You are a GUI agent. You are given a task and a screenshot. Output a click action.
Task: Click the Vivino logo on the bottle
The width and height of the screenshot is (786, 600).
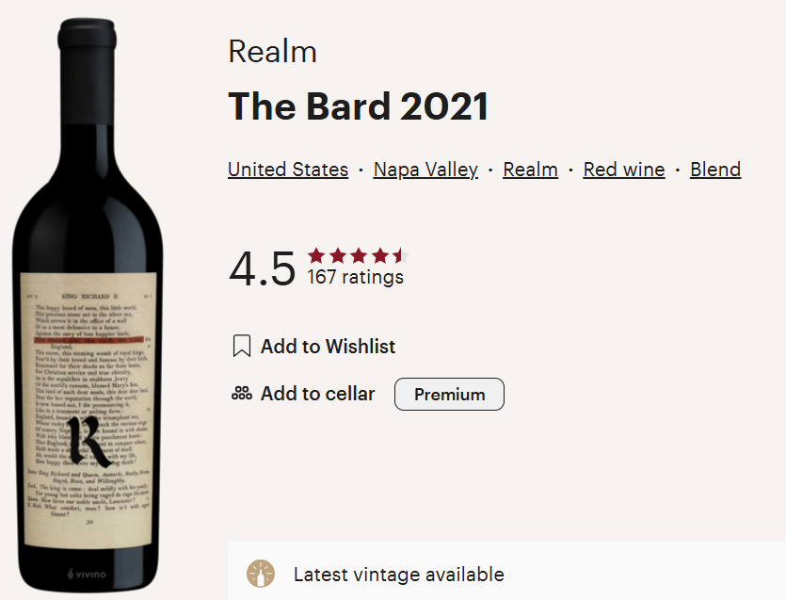pos(87,574)
